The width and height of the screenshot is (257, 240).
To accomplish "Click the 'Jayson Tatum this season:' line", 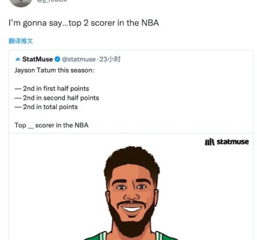I will pos(54,70).
